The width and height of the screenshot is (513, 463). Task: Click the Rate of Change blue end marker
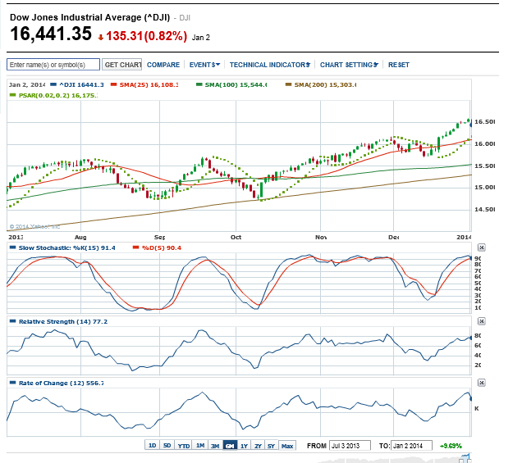coord(471,398)
